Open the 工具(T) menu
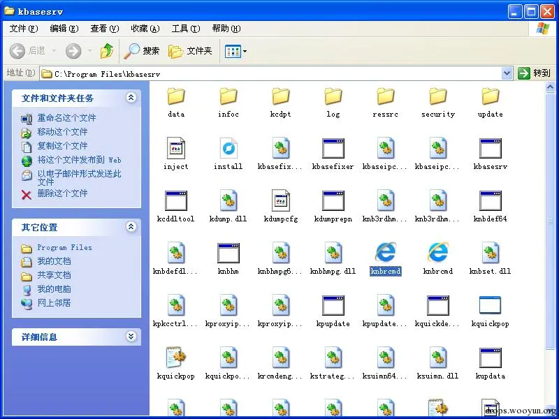559x419 pixels. pyautogui.click(x=186, y=29)
